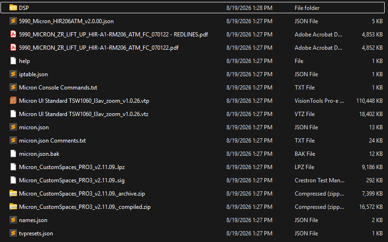
Task: Click the 4,853 KB size value
Action: (372, 35)
